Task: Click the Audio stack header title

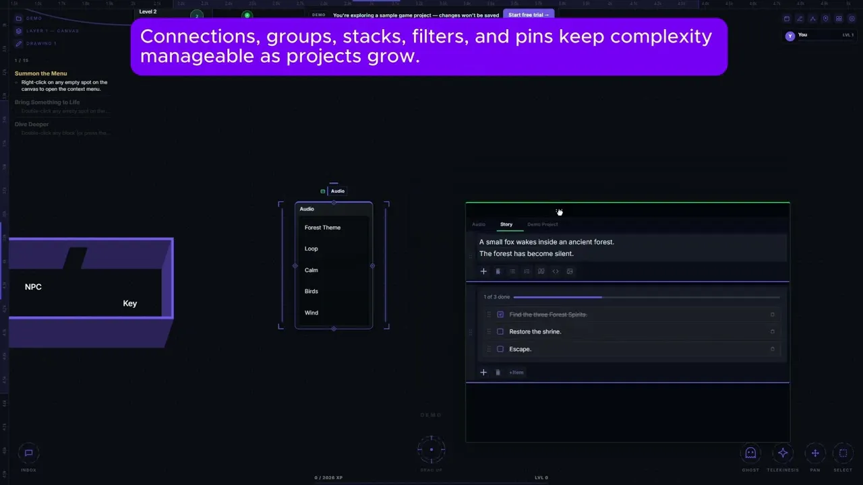Action: 307,209
